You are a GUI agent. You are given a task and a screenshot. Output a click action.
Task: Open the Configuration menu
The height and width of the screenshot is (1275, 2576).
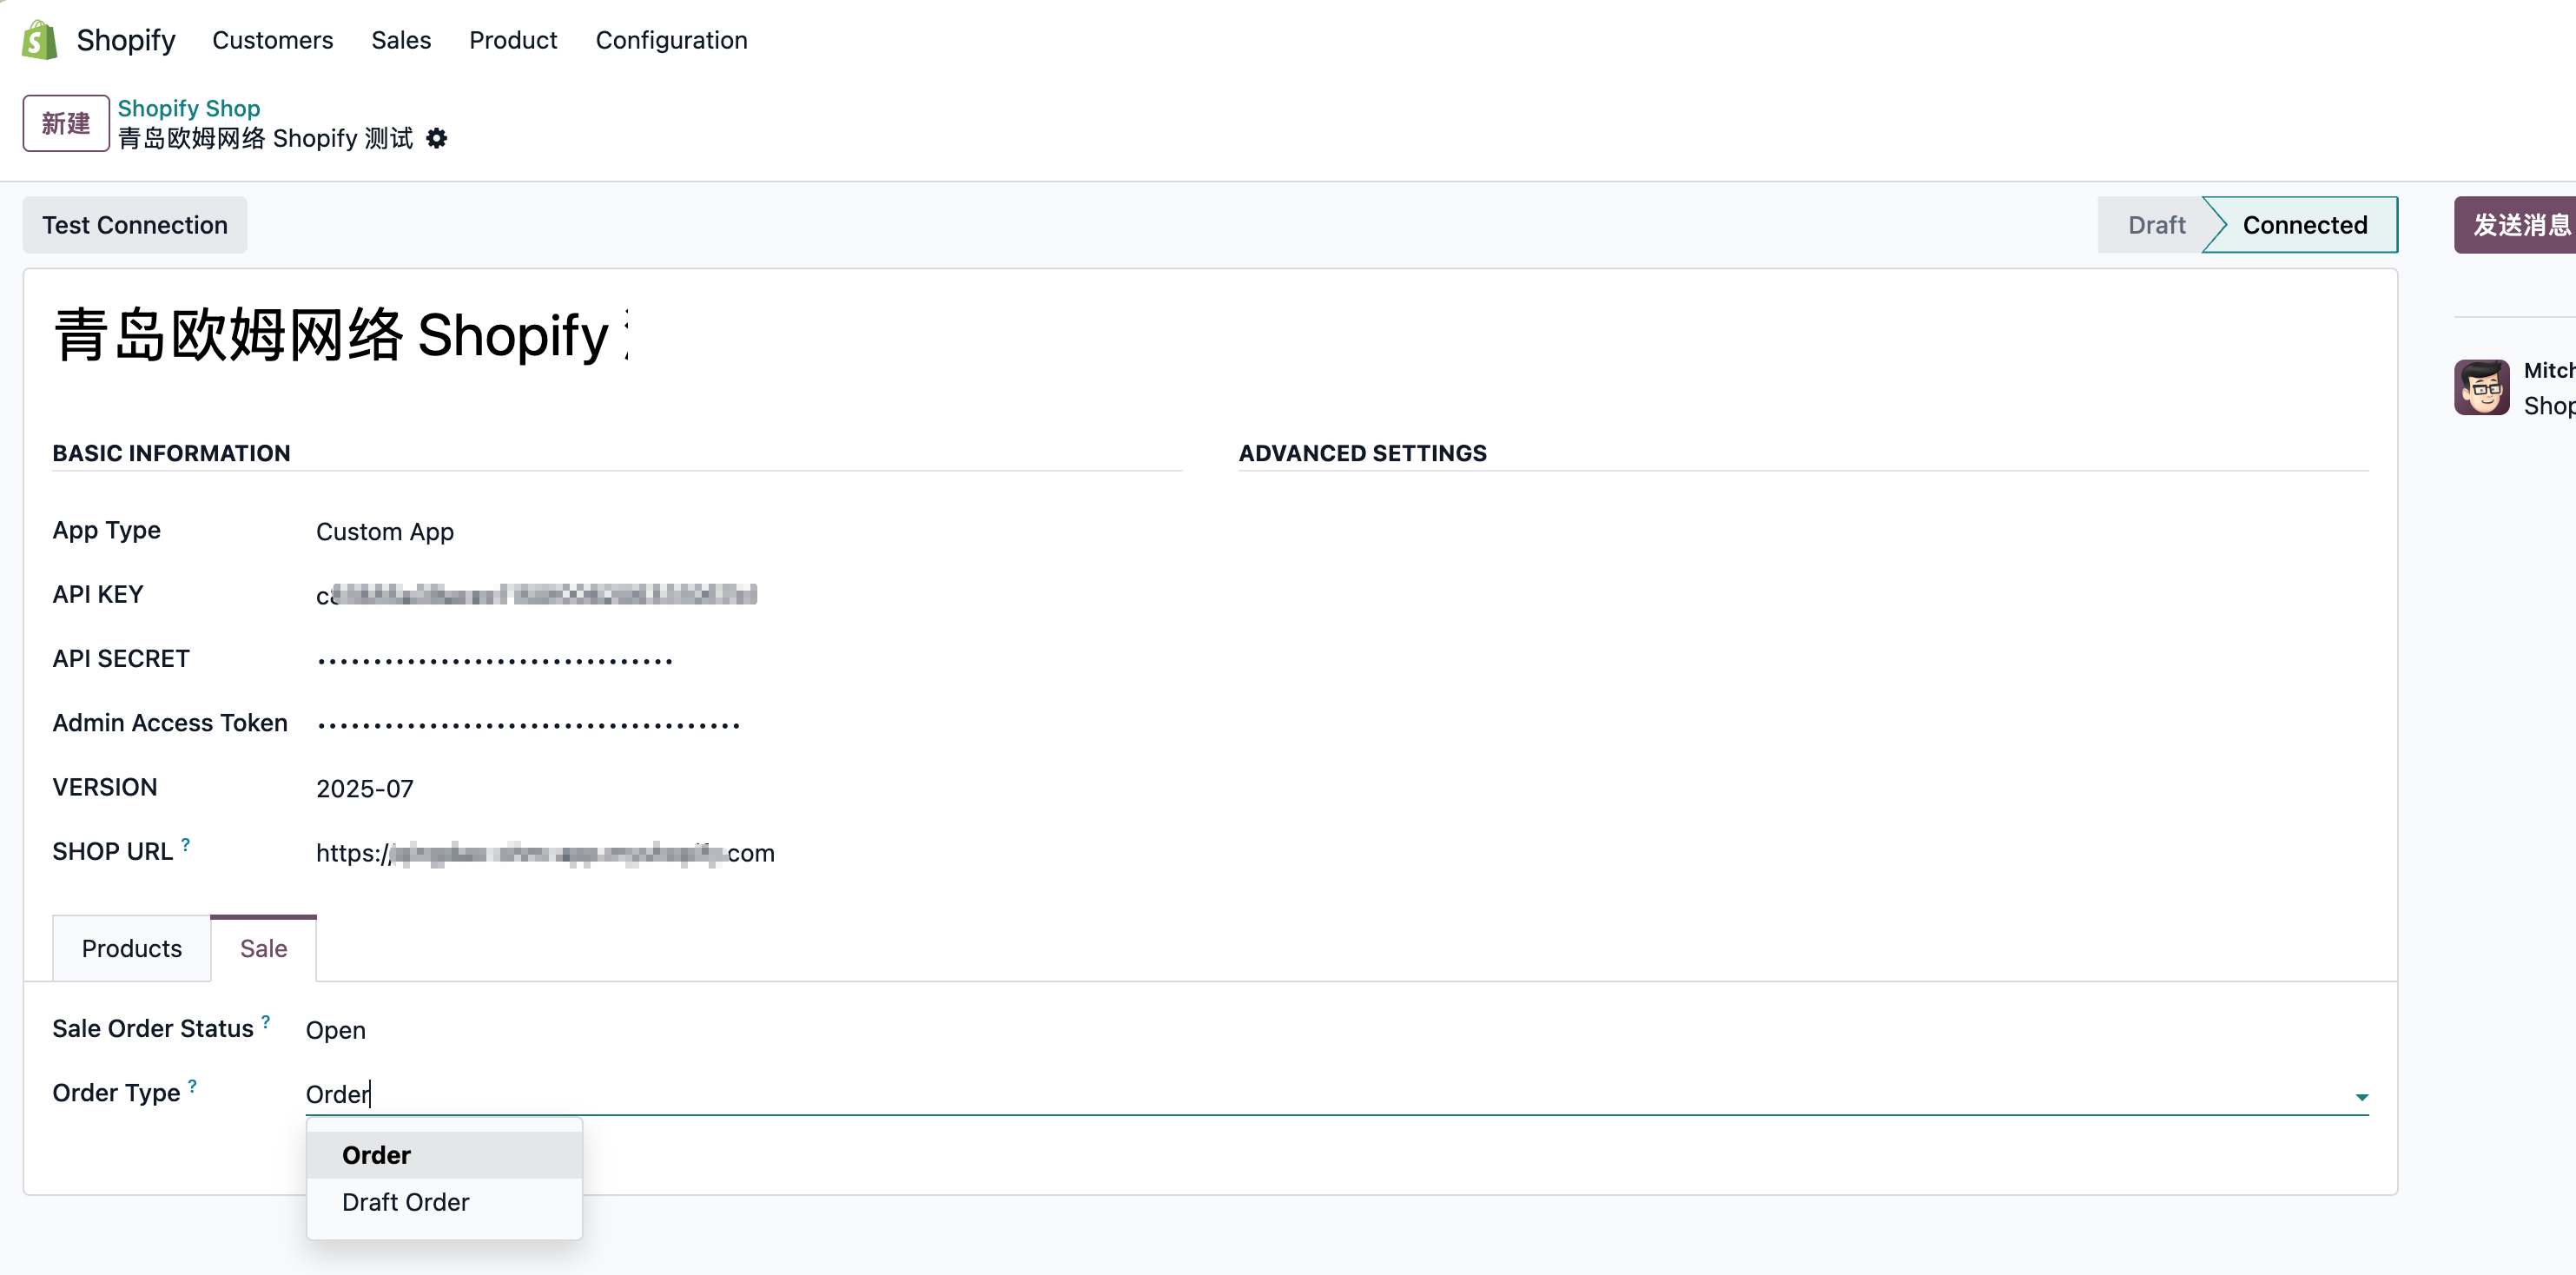[671, 40]
